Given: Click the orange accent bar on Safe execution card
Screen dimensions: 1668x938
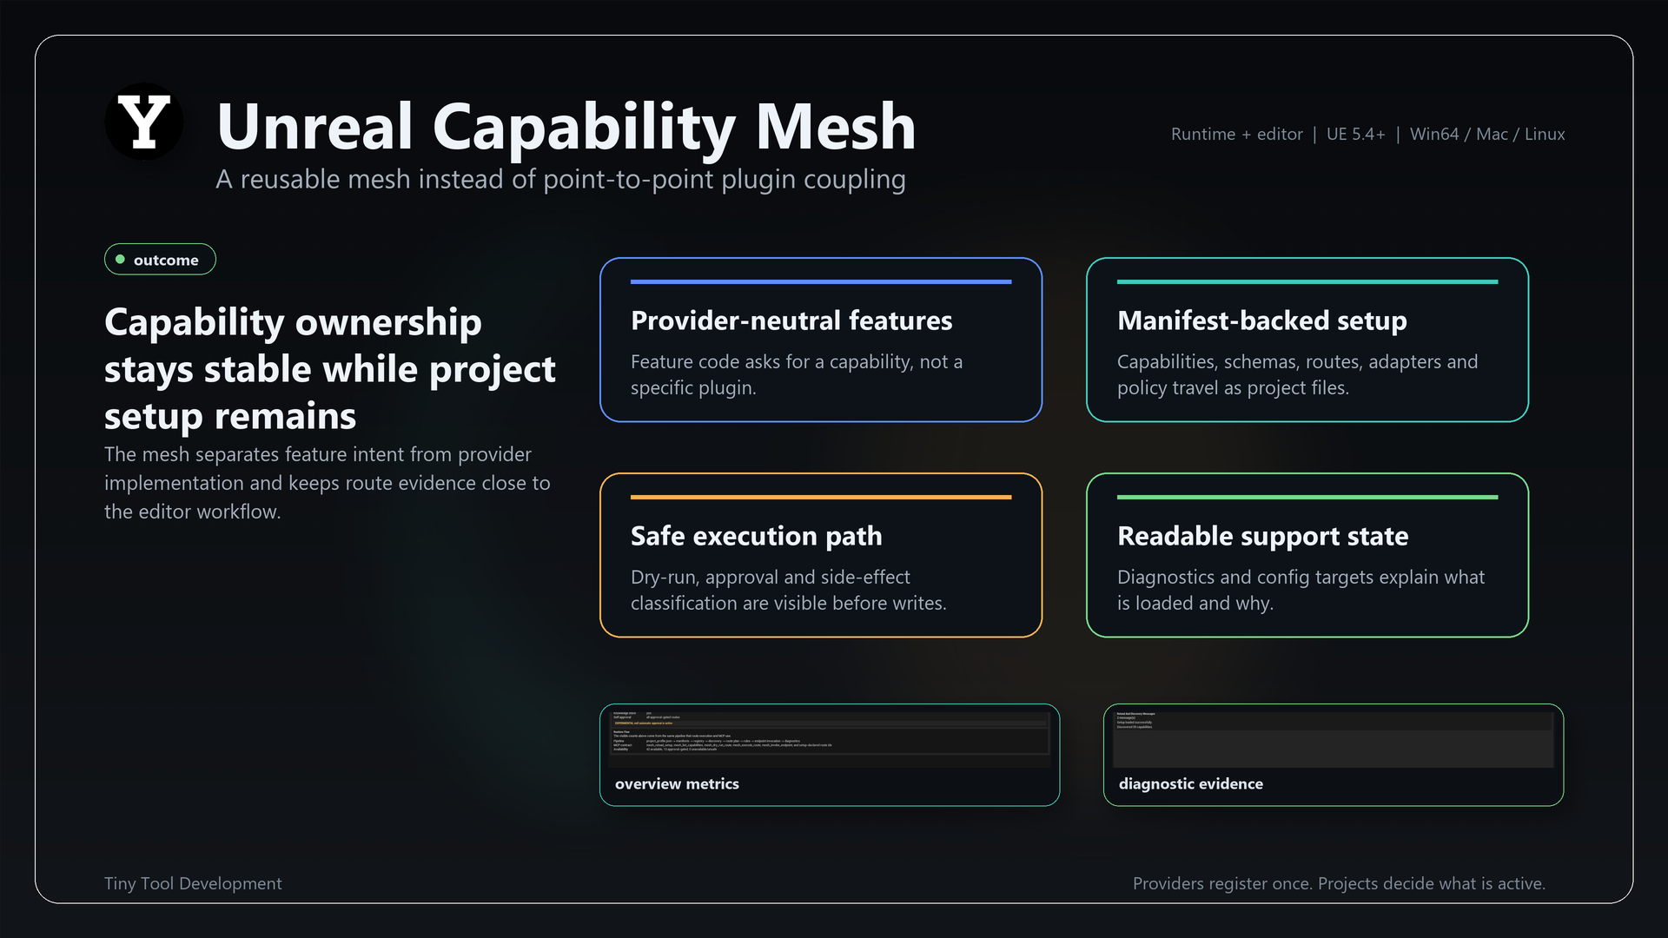Looking at the screenshot, I should [821, 497].
